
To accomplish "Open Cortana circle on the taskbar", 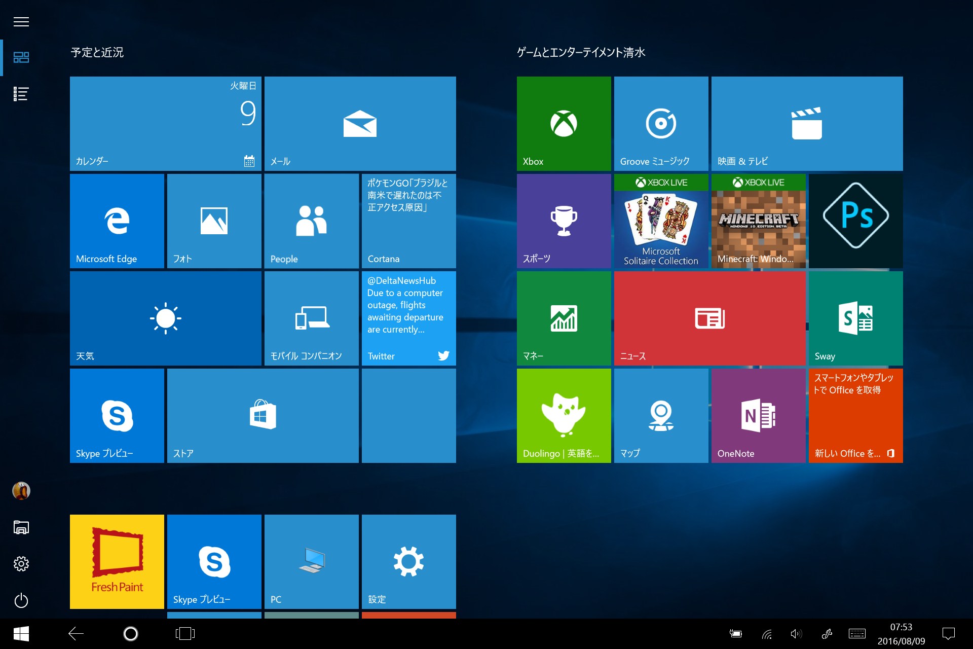I will click(x=131, y=634).
